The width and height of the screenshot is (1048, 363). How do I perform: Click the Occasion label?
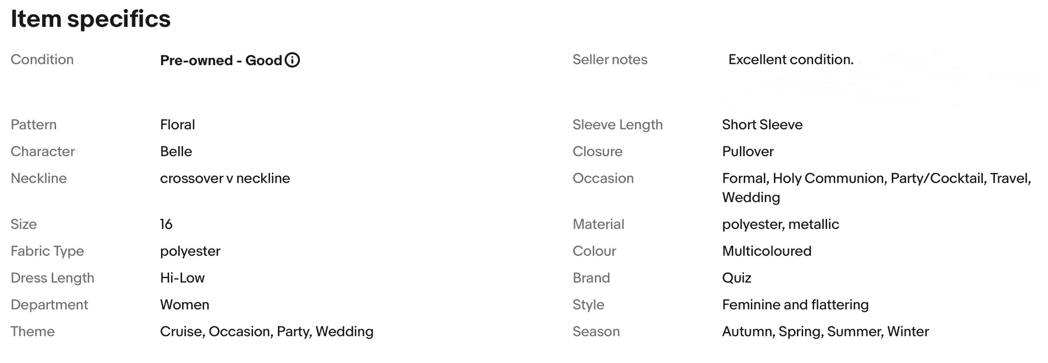point(603,178)
